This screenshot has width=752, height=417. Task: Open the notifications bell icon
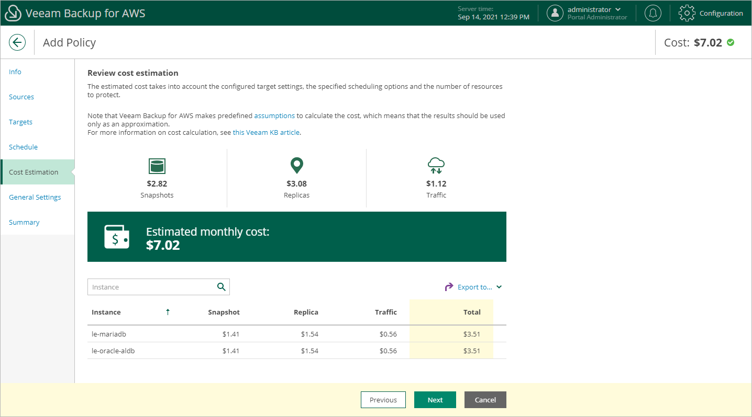[x=653, y=13]
